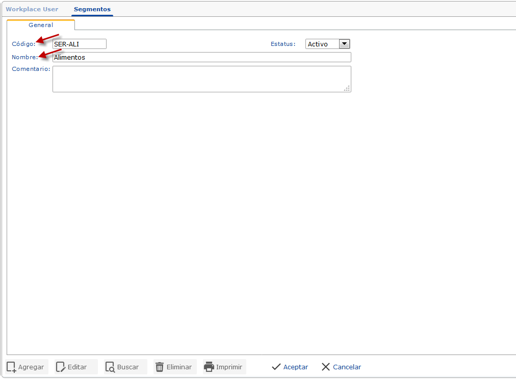This screenshot has height=379, width=516.
Task: Click the Imprimir button label
Action: tap(229, 367)
